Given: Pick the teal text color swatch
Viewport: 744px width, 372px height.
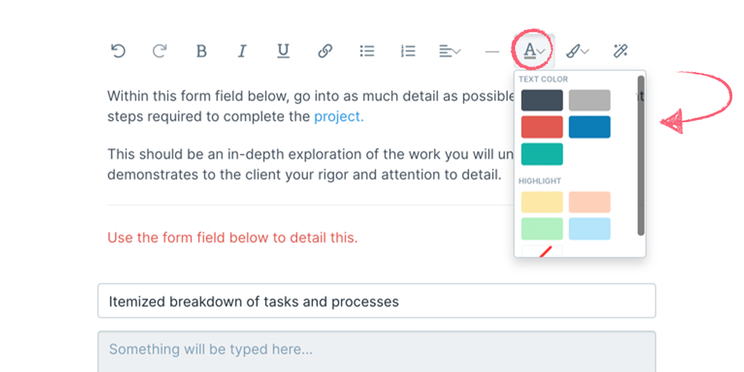Looking at the screenshot, I should click(x=542, y=154).
